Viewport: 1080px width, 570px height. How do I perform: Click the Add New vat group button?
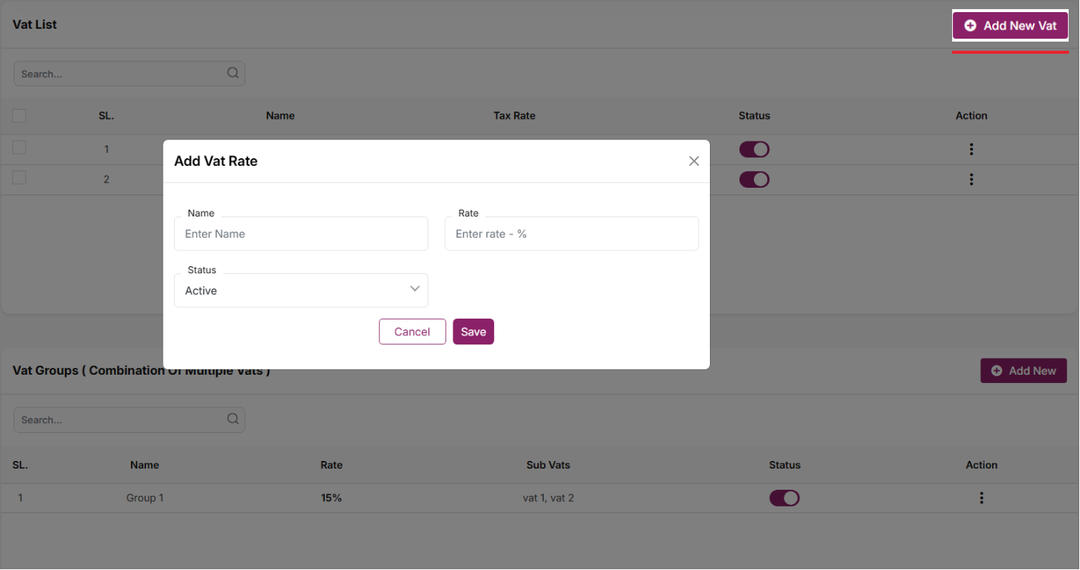(x=1023, y=371)
